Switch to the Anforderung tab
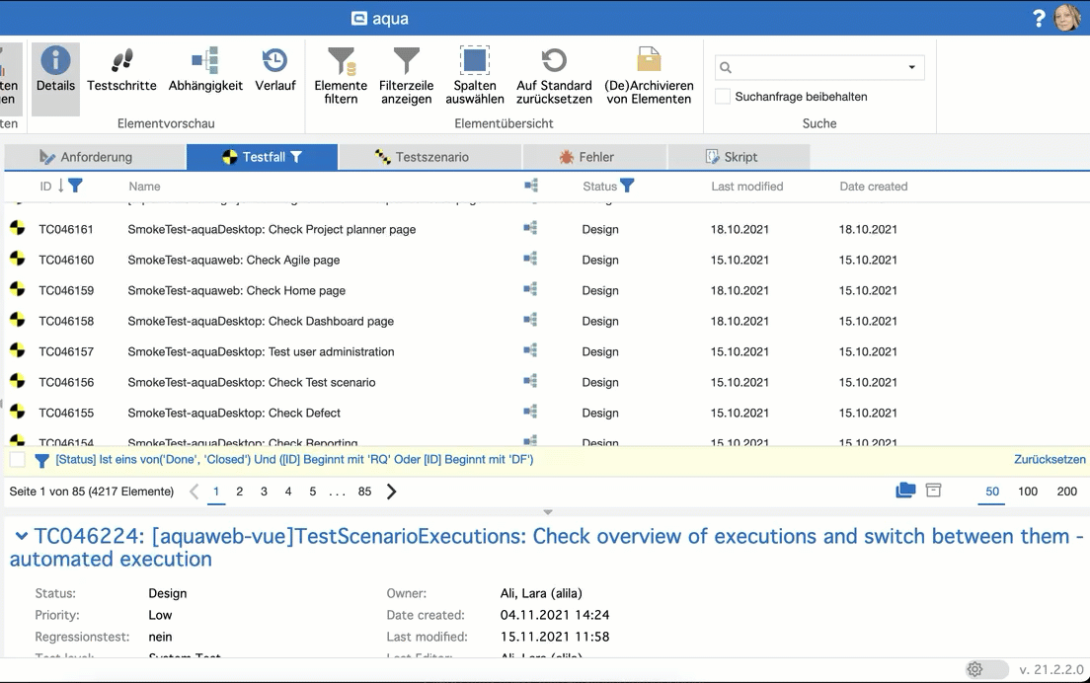This screenshot has height=683, width=1090. 95,157
